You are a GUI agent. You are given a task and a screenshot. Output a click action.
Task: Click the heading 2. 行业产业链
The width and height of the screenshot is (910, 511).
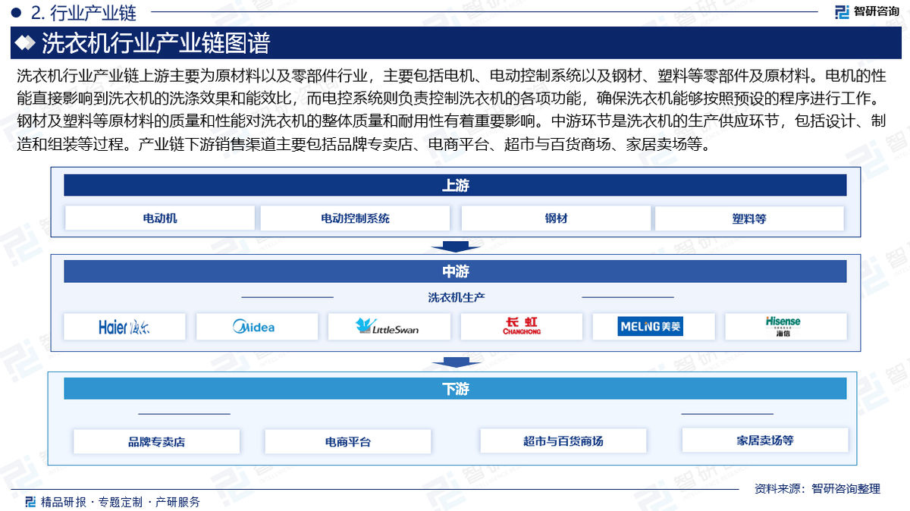tap(85, 12)
